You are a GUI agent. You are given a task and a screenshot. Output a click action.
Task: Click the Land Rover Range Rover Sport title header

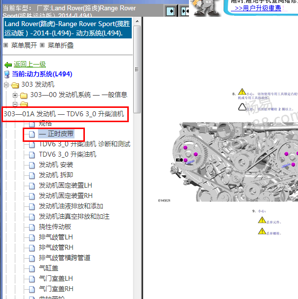[68, 28]
